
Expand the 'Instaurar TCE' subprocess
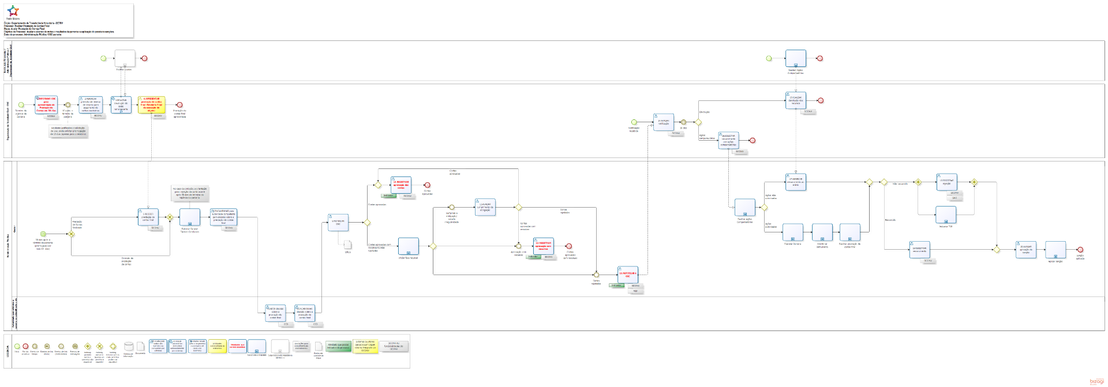point(946,215)
